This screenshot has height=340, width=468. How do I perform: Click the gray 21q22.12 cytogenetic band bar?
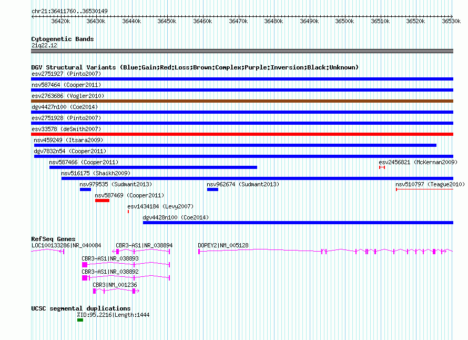pos(242,51)
